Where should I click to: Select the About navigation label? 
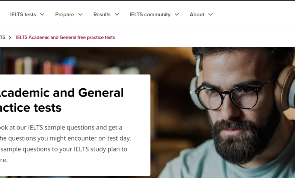(197, 14)
